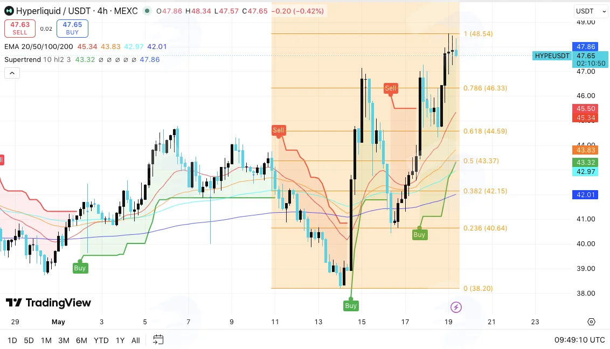Select the All time range
This screenshot has width=610, height=349.
tap(135, 340)
